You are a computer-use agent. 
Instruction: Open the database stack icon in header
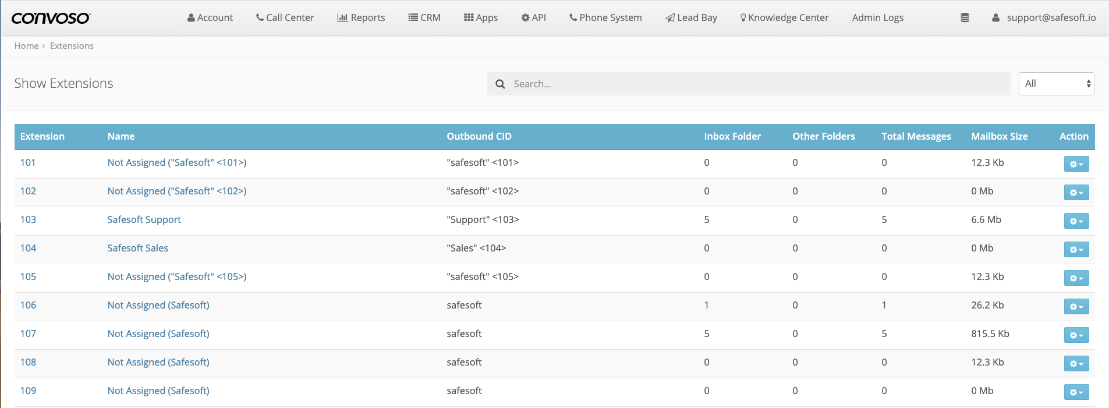[965, 18]
